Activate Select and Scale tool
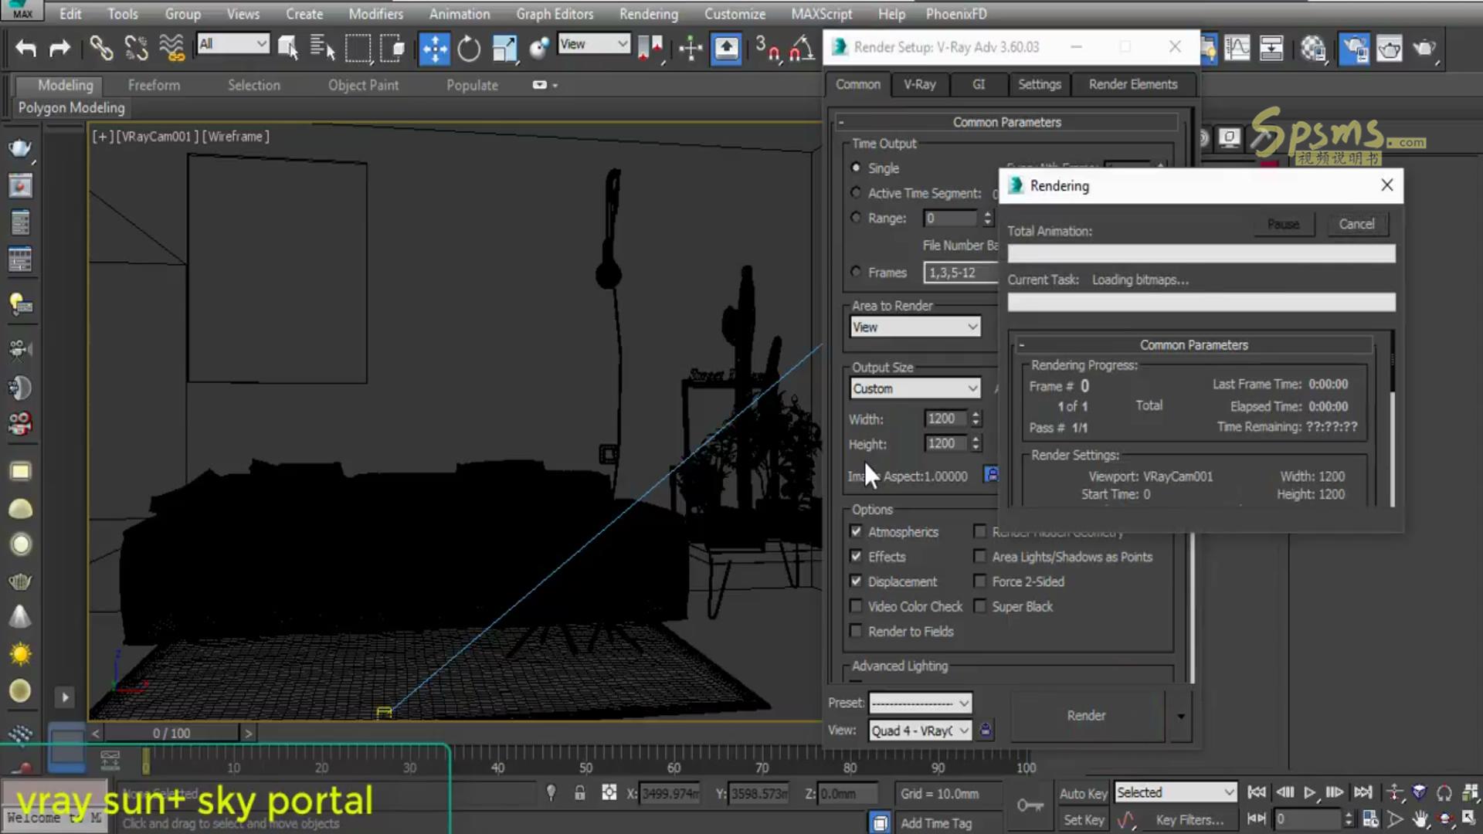Viewport: 1483px width, 834px height. click(504, 49)
